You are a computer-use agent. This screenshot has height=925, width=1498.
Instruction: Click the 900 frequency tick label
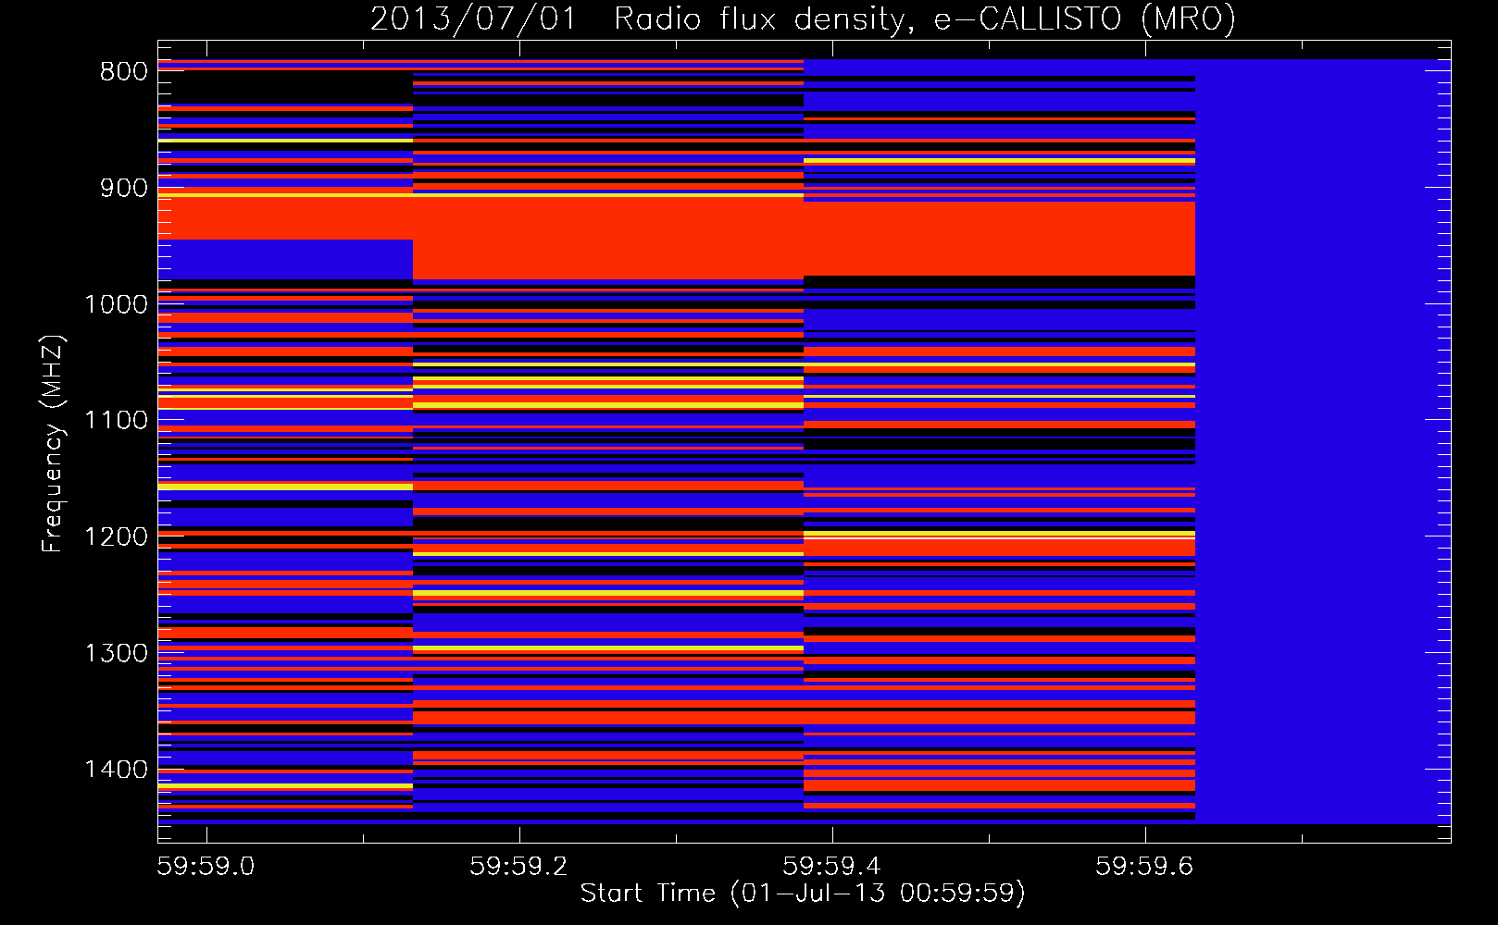click(124, 188)
